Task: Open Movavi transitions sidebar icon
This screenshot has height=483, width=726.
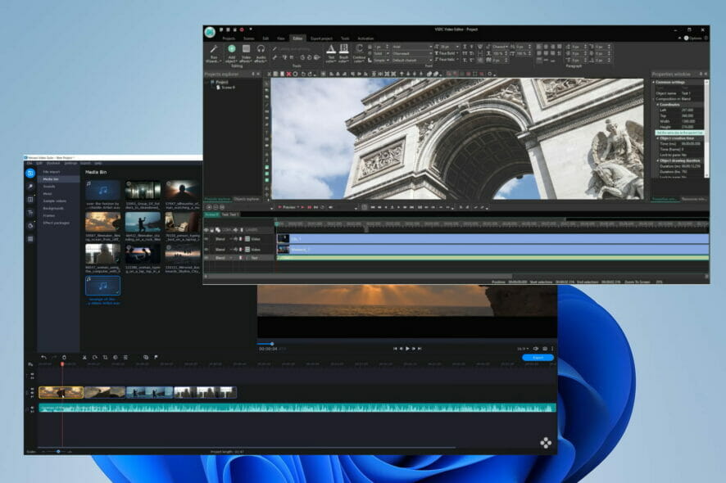Action: coord(30,200)
